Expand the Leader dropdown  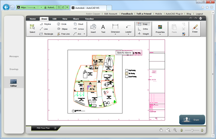128,34
